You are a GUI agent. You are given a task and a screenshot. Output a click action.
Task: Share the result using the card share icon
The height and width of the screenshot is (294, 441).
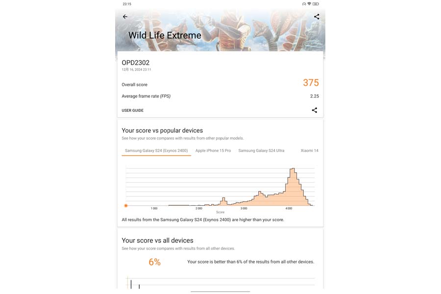pos(315,110)
